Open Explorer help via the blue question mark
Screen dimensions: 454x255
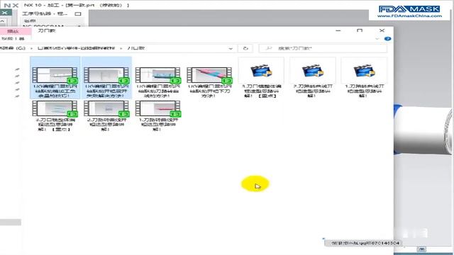coord(387,39)
